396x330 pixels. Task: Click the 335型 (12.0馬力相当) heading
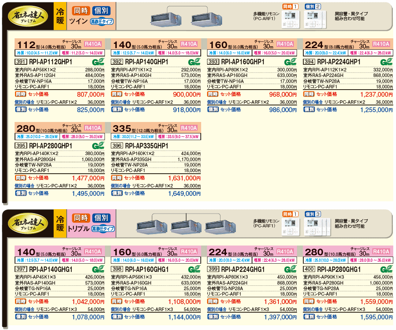click(138, 129)
